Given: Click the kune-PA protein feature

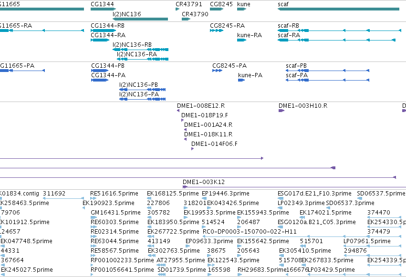Looking at the screenshot, I should pos(241,80).
